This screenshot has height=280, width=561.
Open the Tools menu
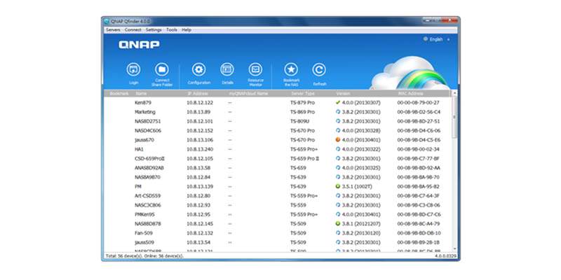pyautogui.click(x=172, y=30)
